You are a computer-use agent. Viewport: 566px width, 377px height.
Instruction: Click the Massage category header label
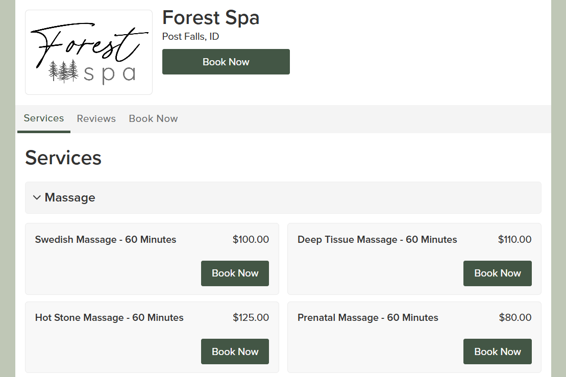click(x=70, y=198)
